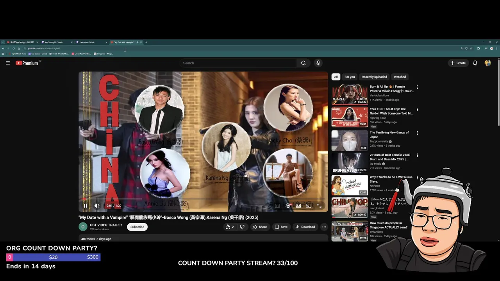The width and height of the screenshot is (500, 281).
Task: Enter full screen on the video player
Action: pos(319,206)
